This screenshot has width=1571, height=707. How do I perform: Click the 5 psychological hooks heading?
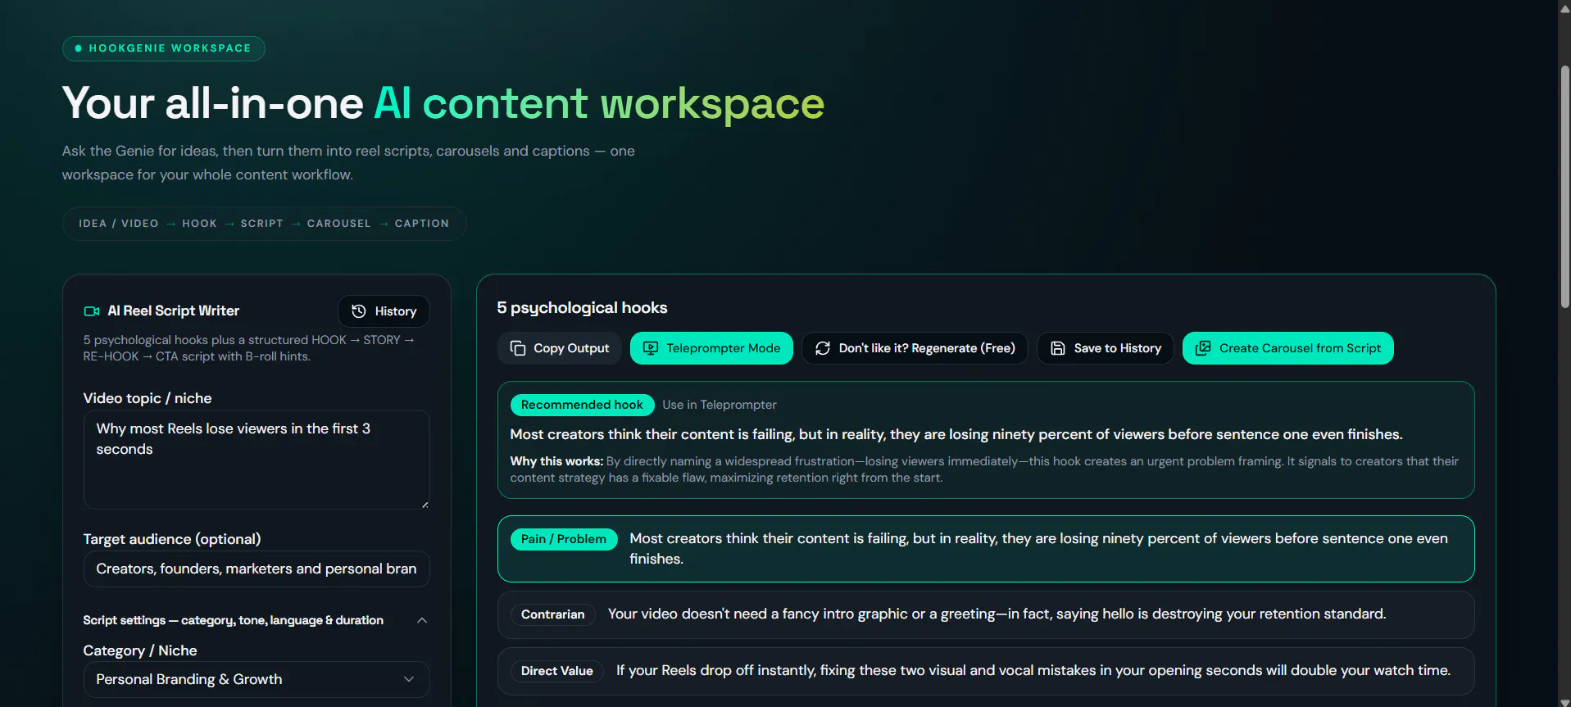click(582, 308)
